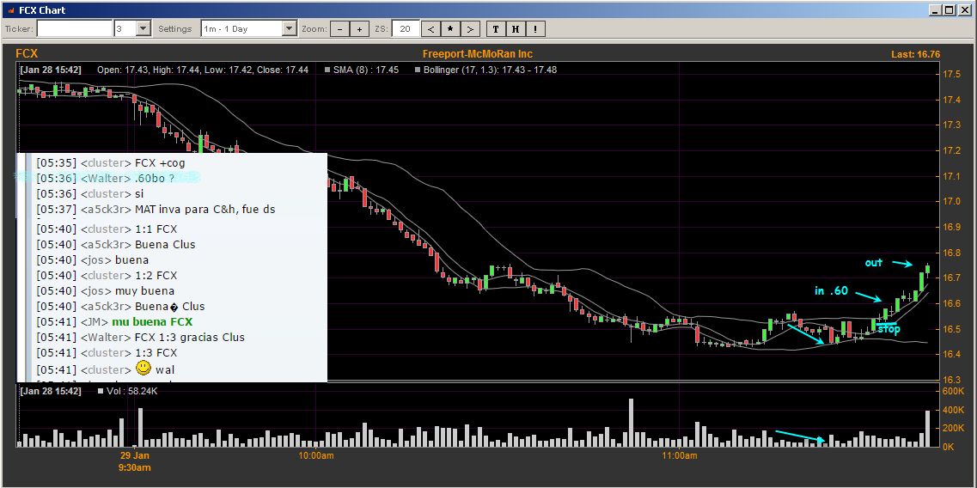Click the [Jan 28 15:42] date in price pane
This screenshot has width=977, height=488.
coord(51,70)
